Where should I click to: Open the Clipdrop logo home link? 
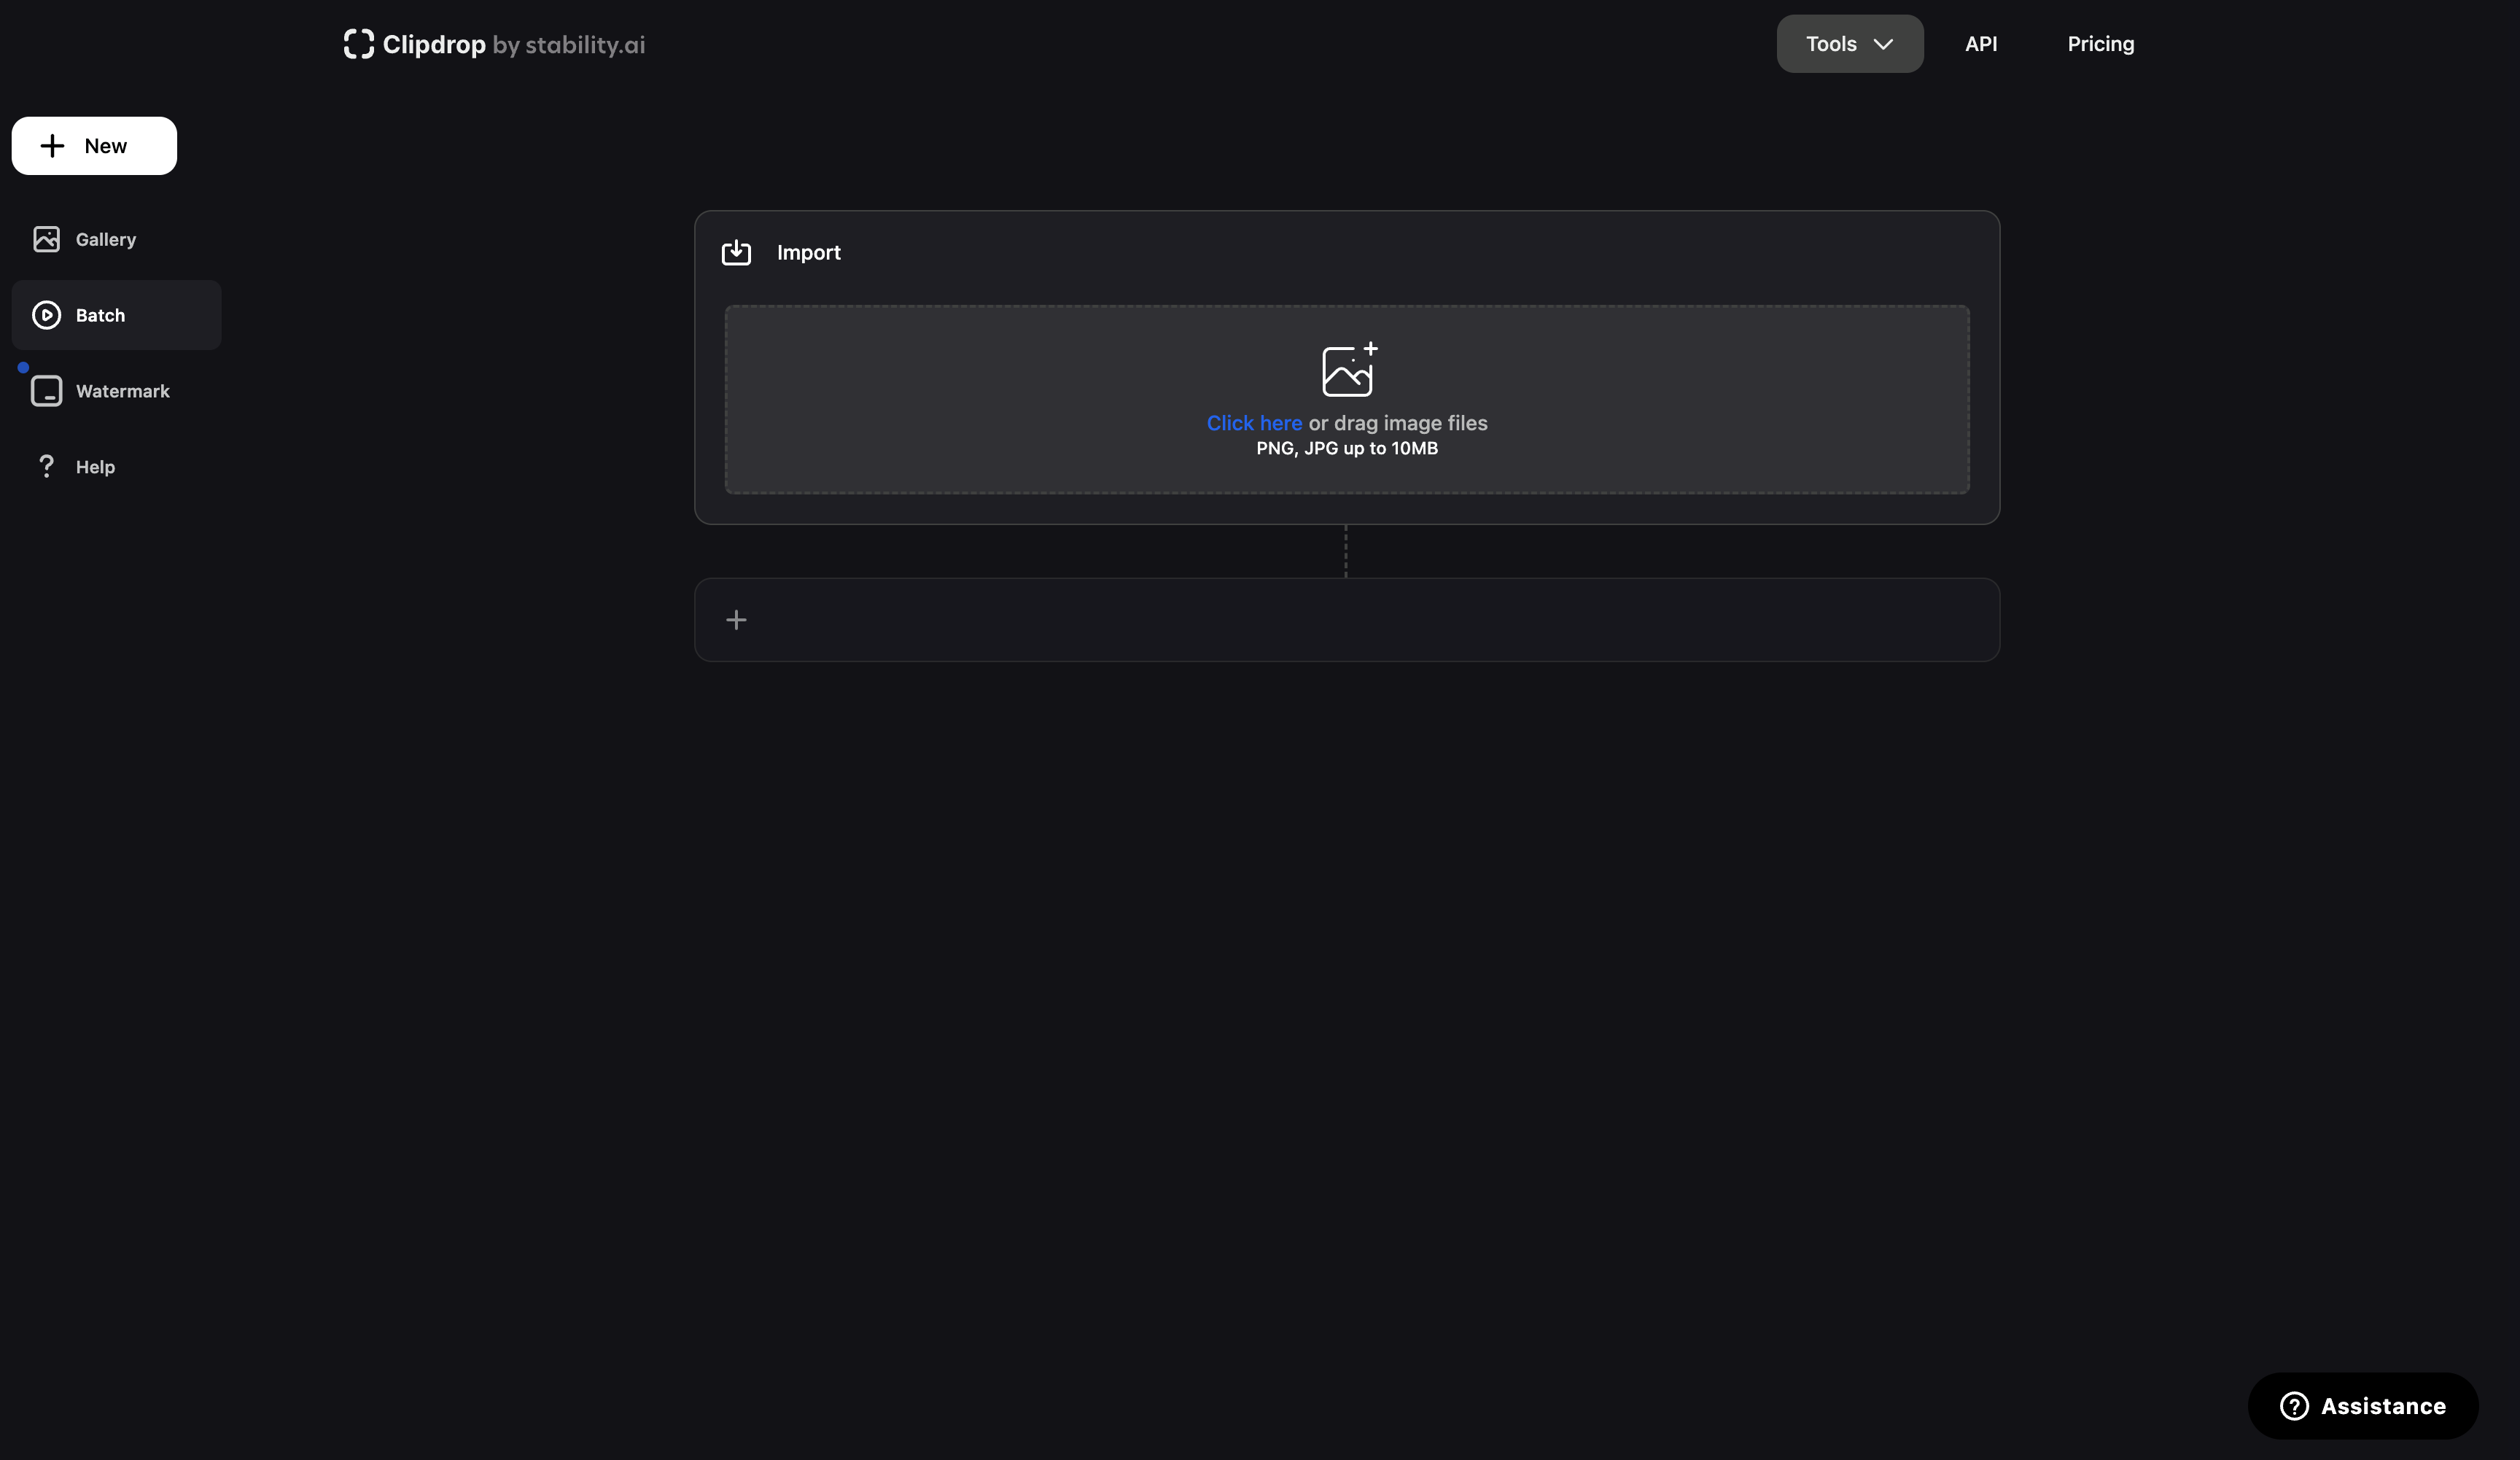click(x=494, y=44)
